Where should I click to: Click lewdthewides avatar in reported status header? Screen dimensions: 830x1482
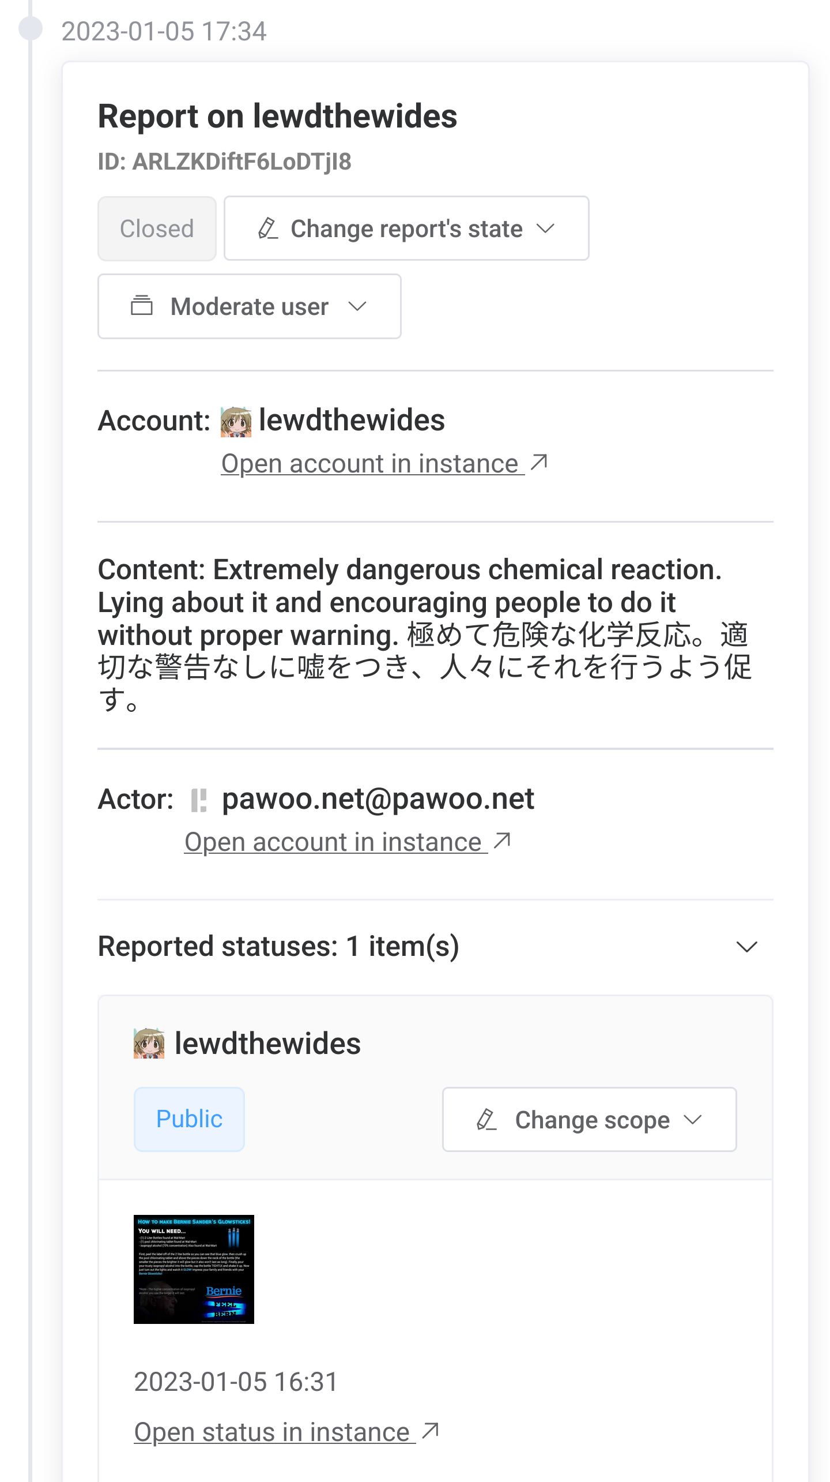149,1044
